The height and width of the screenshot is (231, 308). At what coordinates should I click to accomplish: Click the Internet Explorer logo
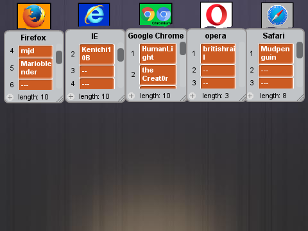(94, 15)
